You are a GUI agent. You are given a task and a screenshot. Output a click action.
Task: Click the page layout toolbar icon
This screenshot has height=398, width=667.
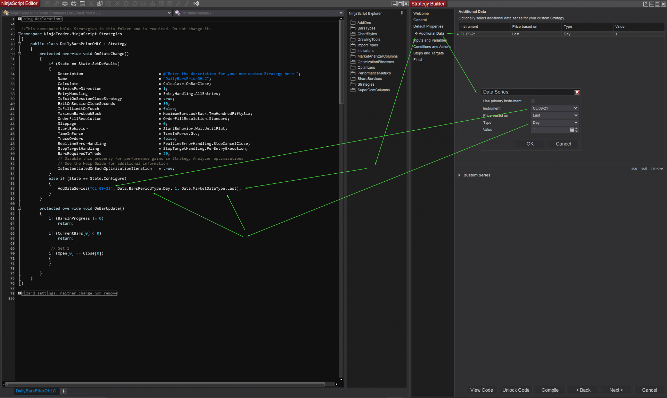coord(82,3)
